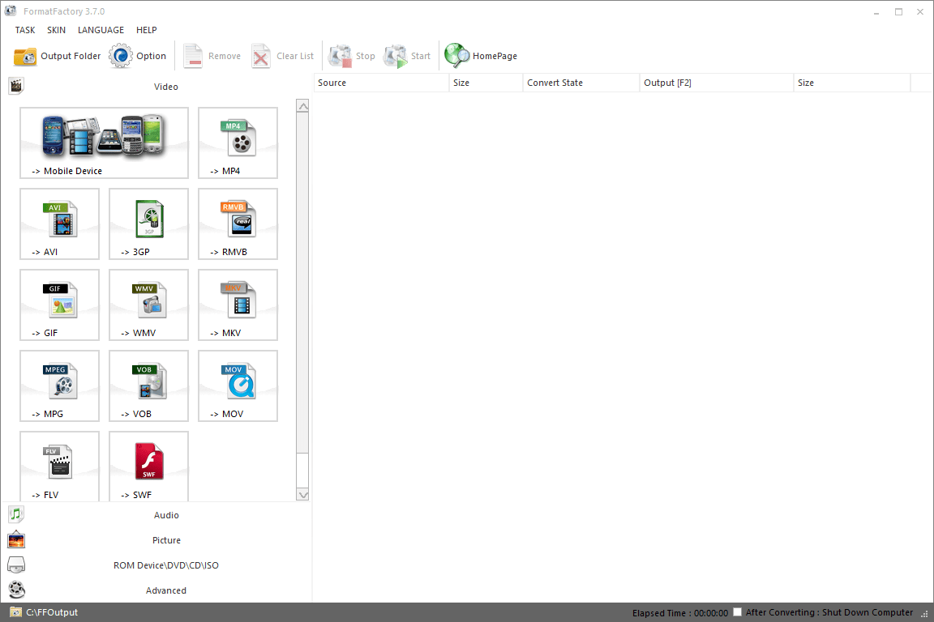Click the HomePage button

(481, 55)
